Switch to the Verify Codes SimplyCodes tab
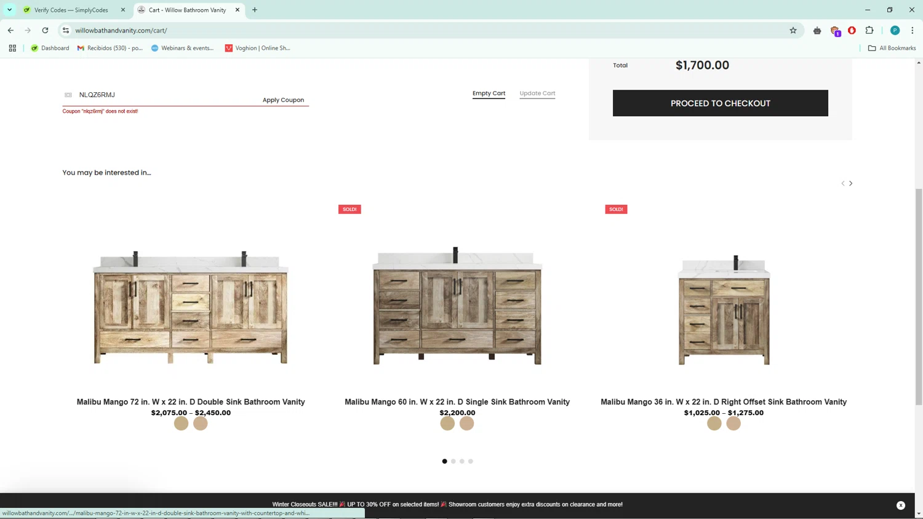Screen dimensions: 923x519 [71, 10]
